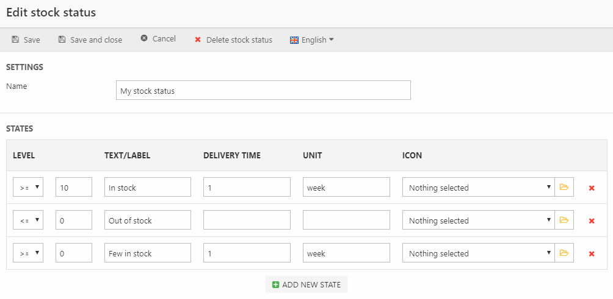Open Nothing selected dropdown in In stock row
This screenshot has height=299, width=613.
(x=478, y=188)
